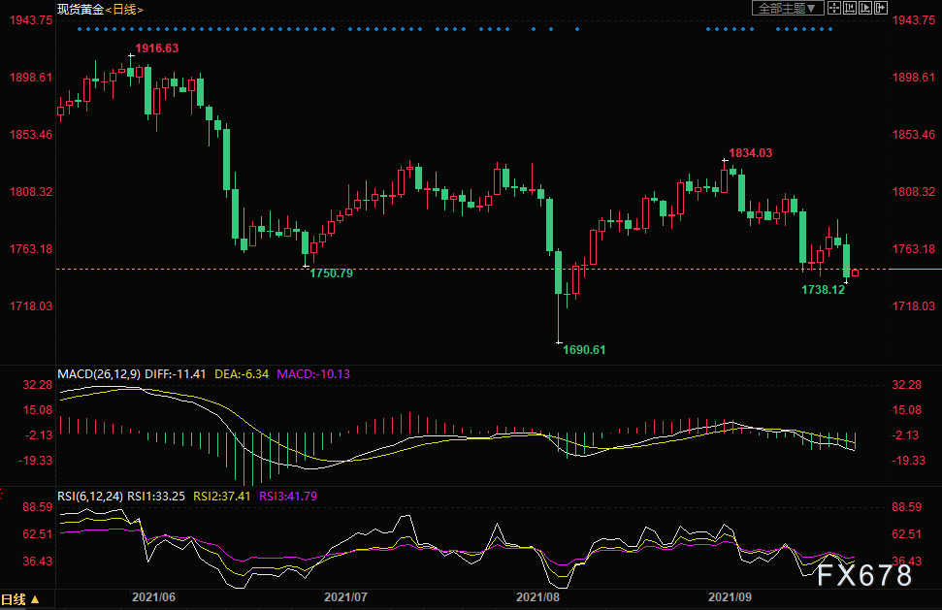Click the axis icon with left-pointing arrow
Screen dimensions: 942x610
pyautogui.click(x=850, y=8)
